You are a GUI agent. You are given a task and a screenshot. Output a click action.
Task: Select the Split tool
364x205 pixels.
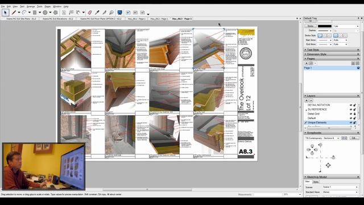(104, 13)
